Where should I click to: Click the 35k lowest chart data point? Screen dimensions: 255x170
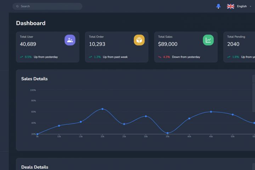coord(168,133)
